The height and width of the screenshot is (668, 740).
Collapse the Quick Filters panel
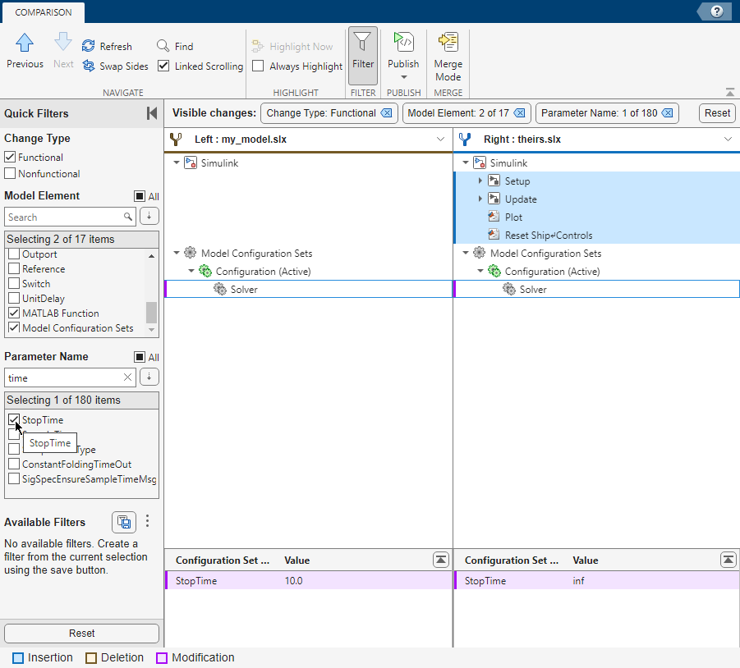pyautogui.click(x=151, y=112)
